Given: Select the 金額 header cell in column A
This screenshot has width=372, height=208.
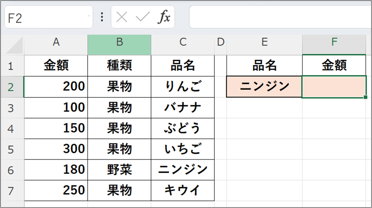Looking at the screenshot, I should click(x=56, y=66).
